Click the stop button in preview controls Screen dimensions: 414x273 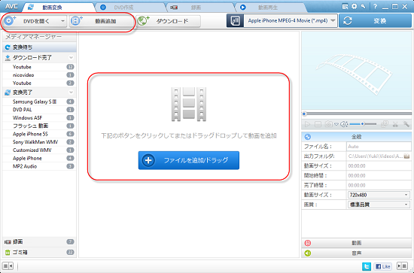point(318,124)
